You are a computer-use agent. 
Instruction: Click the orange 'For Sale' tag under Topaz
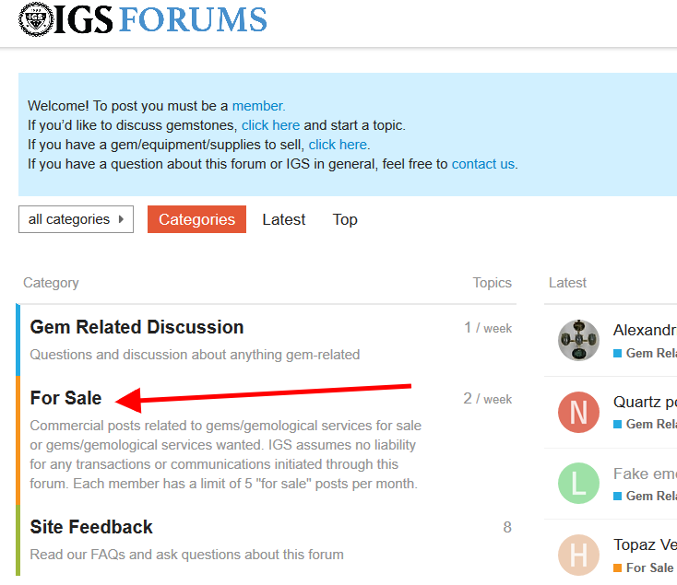click(x=643, y=567)
